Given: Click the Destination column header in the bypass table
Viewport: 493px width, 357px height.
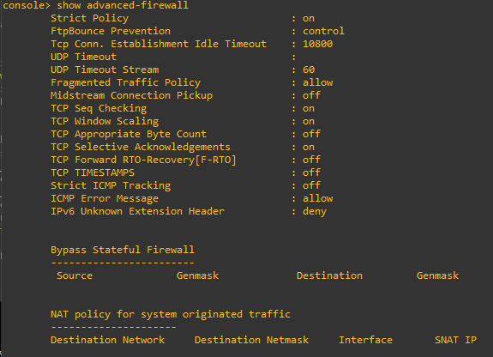Looking at the screenshot, I should tap(329, 275).
